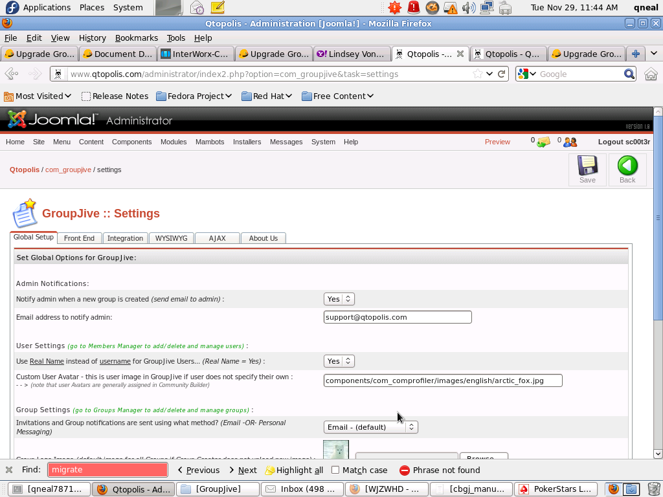The width and height of the screenshot is (663, 497).
Task: Click the software update star tray icon
Action: click(x=394, y=7)
